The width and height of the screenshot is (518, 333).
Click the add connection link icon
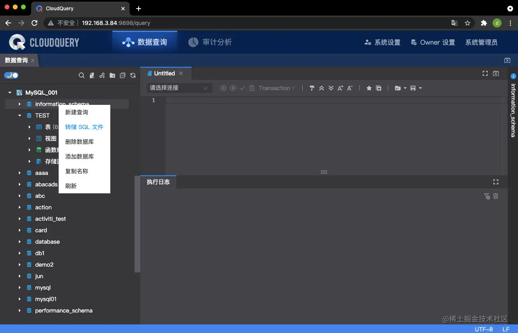click(x=102, y=75)
